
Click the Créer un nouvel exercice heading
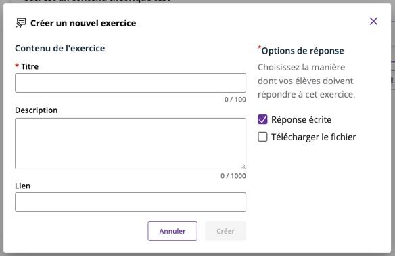[x=83, y=23]
